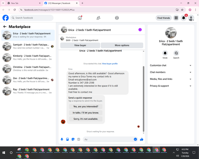Image resolution: width=199 pixels, height=159 pixels.
Task: Open the sticker picker icon
Action: coord(73,139)
